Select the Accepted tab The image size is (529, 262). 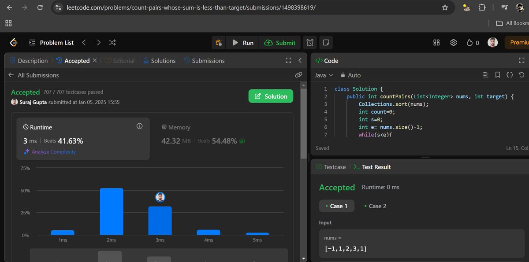pyautogui.click(x=73, y=61)
